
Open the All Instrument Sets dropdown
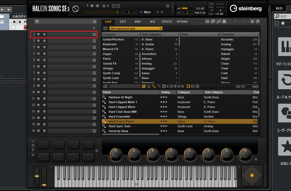coord(136,28)
